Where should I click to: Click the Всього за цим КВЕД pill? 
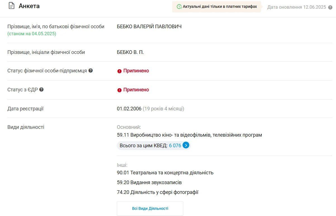[x=154, y=145]
